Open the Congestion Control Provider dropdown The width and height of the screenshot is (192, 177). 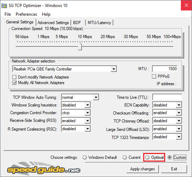point(87,113)
